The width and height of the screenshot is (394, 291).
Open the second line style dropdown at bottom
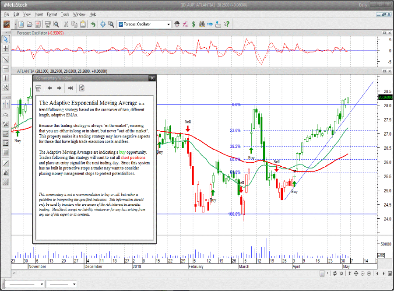tap(74, 284)
